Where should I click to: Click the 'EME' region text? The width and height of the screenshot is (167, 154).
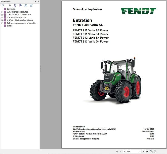[x=152, y=136]
